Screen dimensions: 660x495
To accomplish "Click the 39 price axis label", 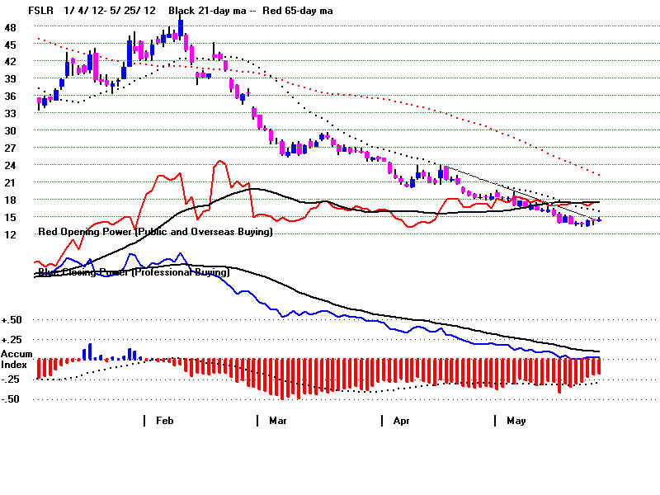I will pyautogui.click(x=10, y=78).
